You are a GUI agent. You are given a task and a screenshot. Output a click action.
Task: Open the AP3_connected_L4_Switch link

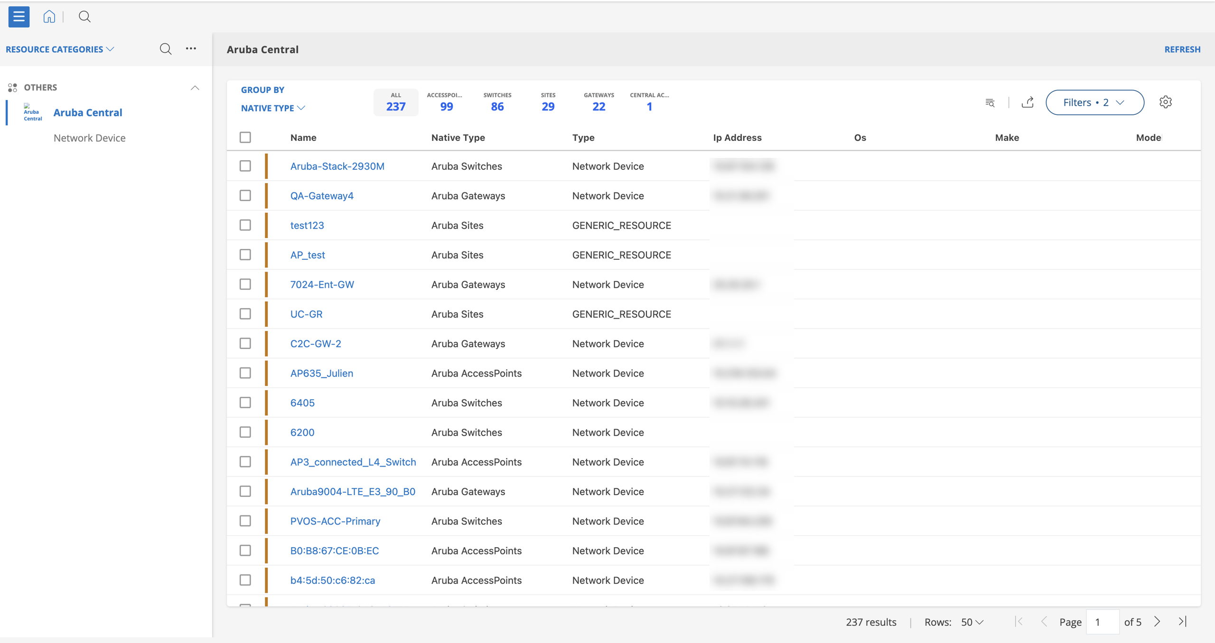353,462
